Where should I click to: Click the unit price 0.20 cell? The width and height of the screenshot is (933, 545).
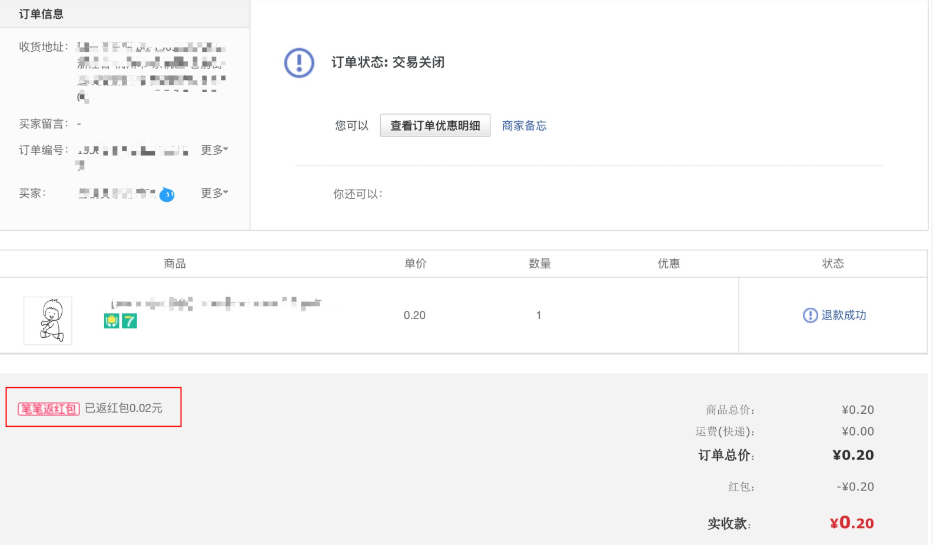(x=414, y=315)
